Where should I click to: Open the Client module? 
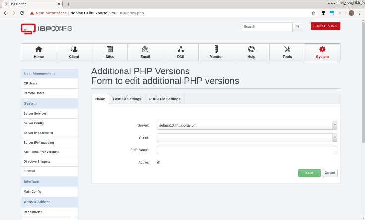(74, 52)
